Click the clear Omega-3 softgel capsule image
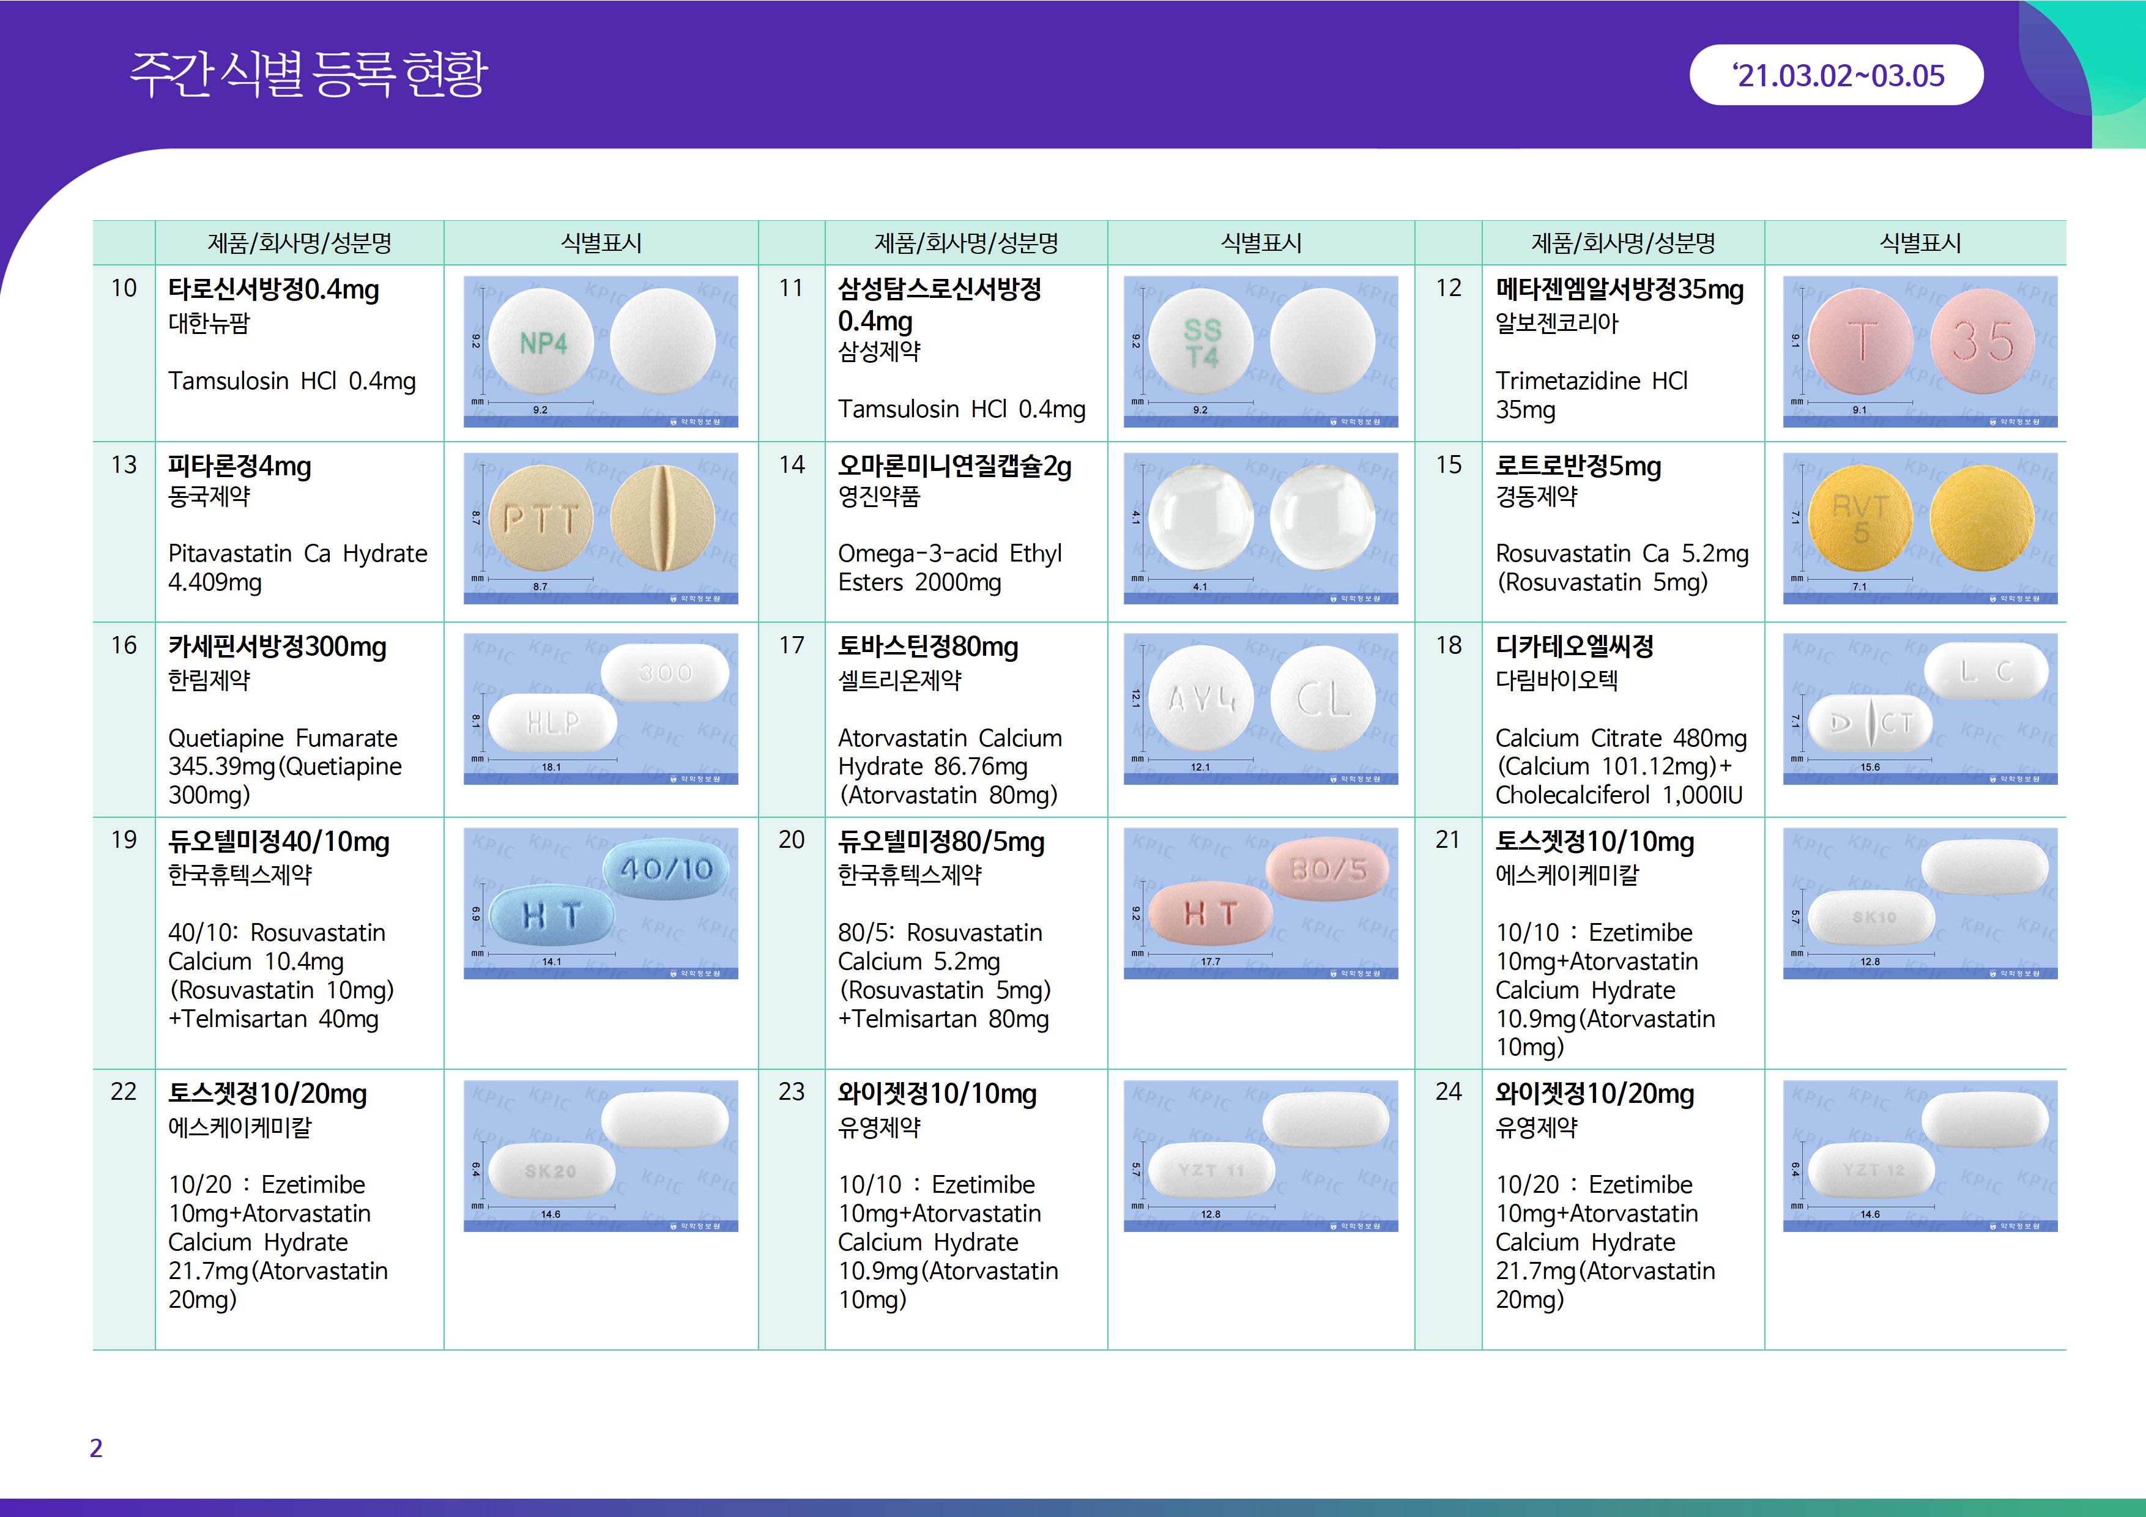 point(1260,527)
